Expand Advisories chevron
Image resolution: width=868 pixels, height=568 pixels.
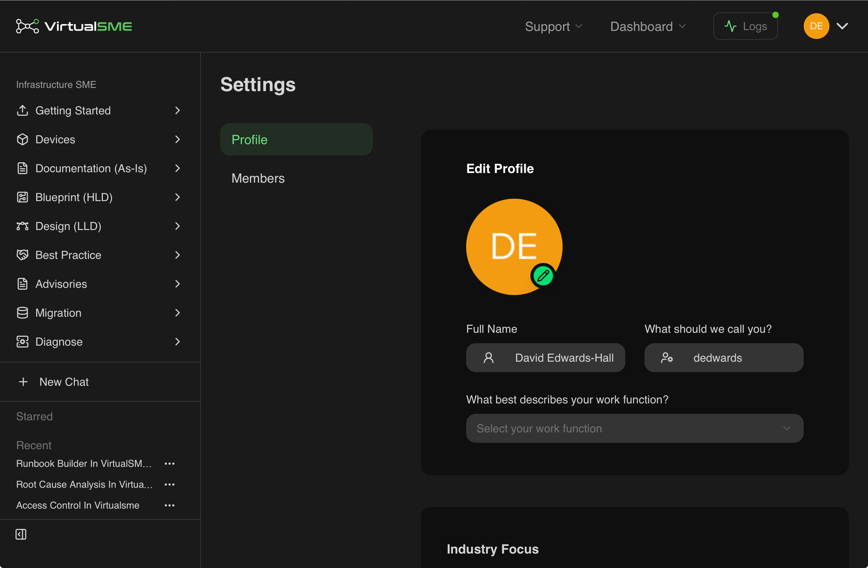(x=178, y=284)
